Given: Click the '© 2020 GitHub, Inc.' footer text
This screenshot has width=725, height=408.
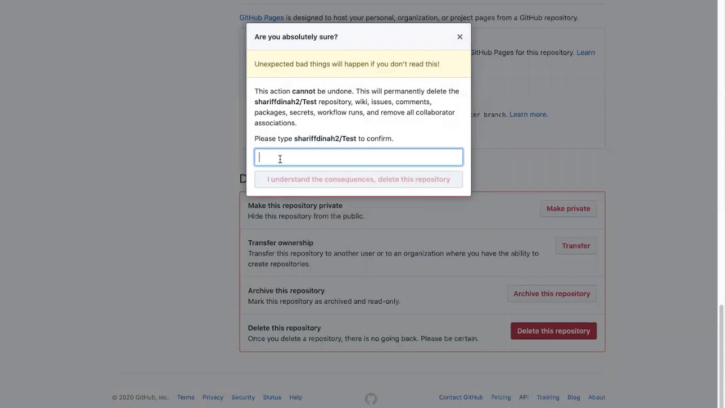Looking at the screenshot, I should pos(140,397).
